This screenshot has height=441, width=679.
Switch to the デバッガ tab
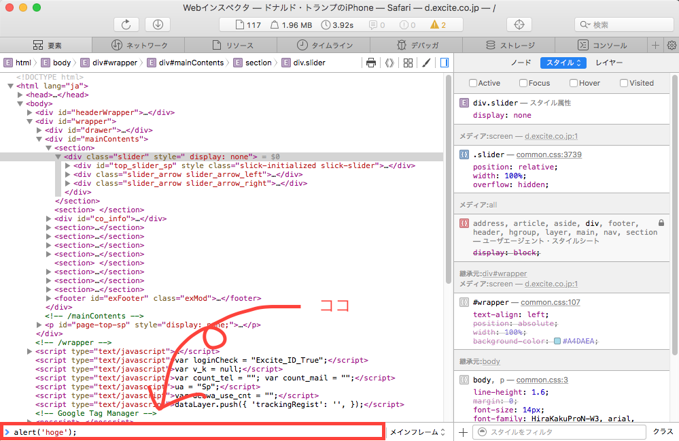(x=417, y=45)
